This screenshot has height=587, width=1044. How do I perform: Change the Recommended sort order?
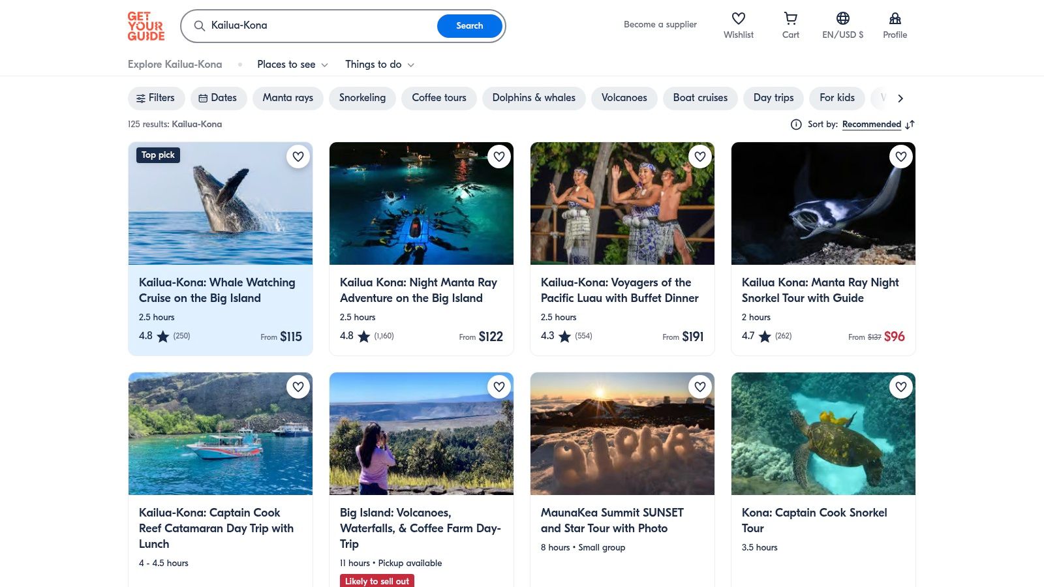[x=872, y=124]
